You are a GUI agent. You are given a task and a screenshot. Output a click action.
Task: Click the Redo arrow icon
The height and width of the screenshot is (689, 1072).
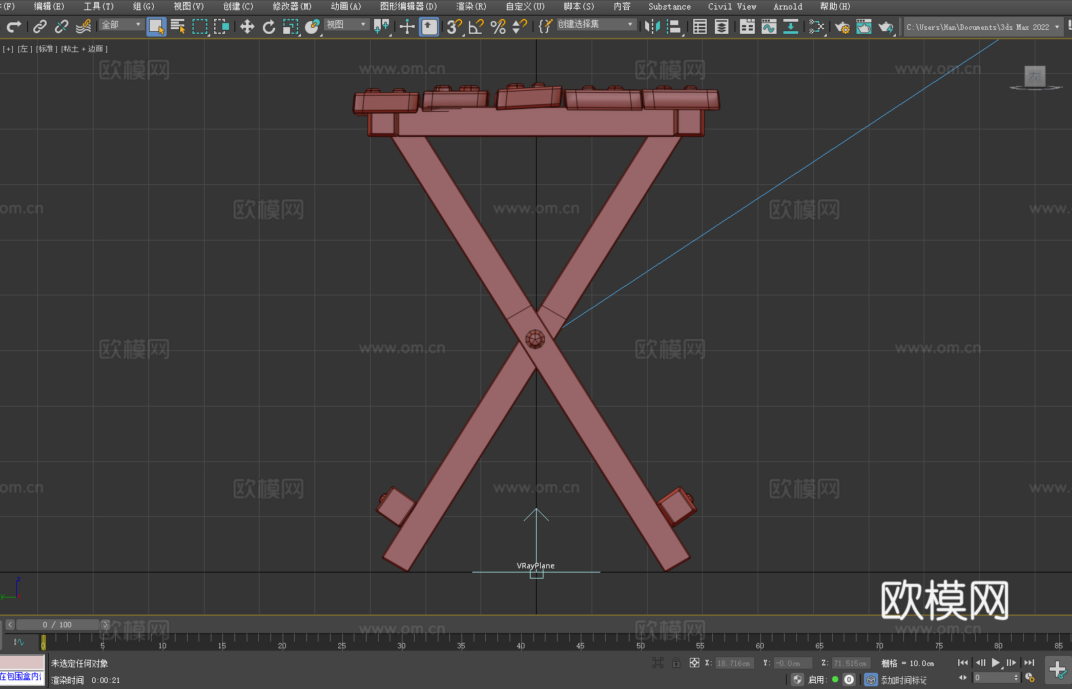coord(14,26)
